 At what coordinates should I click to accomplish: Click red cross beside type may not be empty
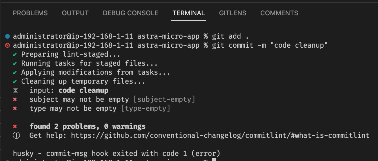[15, 108]
